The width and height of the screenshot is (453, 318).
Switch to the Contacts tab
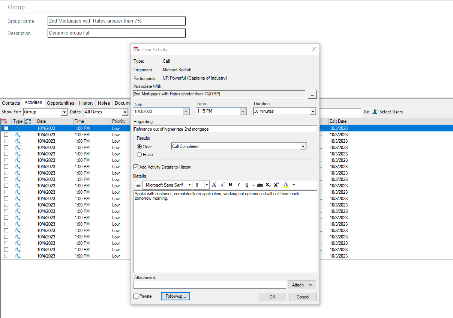tap(11, 103)
